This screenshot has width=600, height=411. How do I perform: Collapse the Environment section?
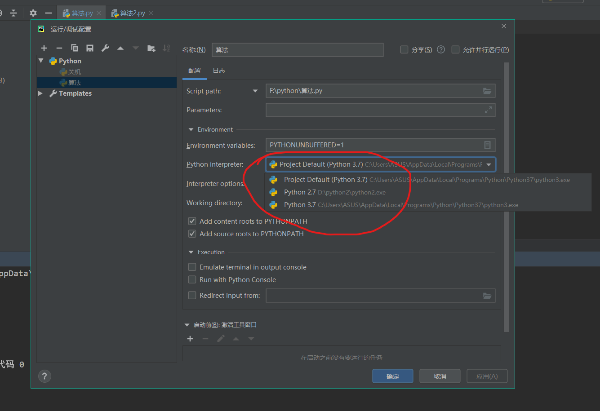pyautogui.click(x=191, y=130)
